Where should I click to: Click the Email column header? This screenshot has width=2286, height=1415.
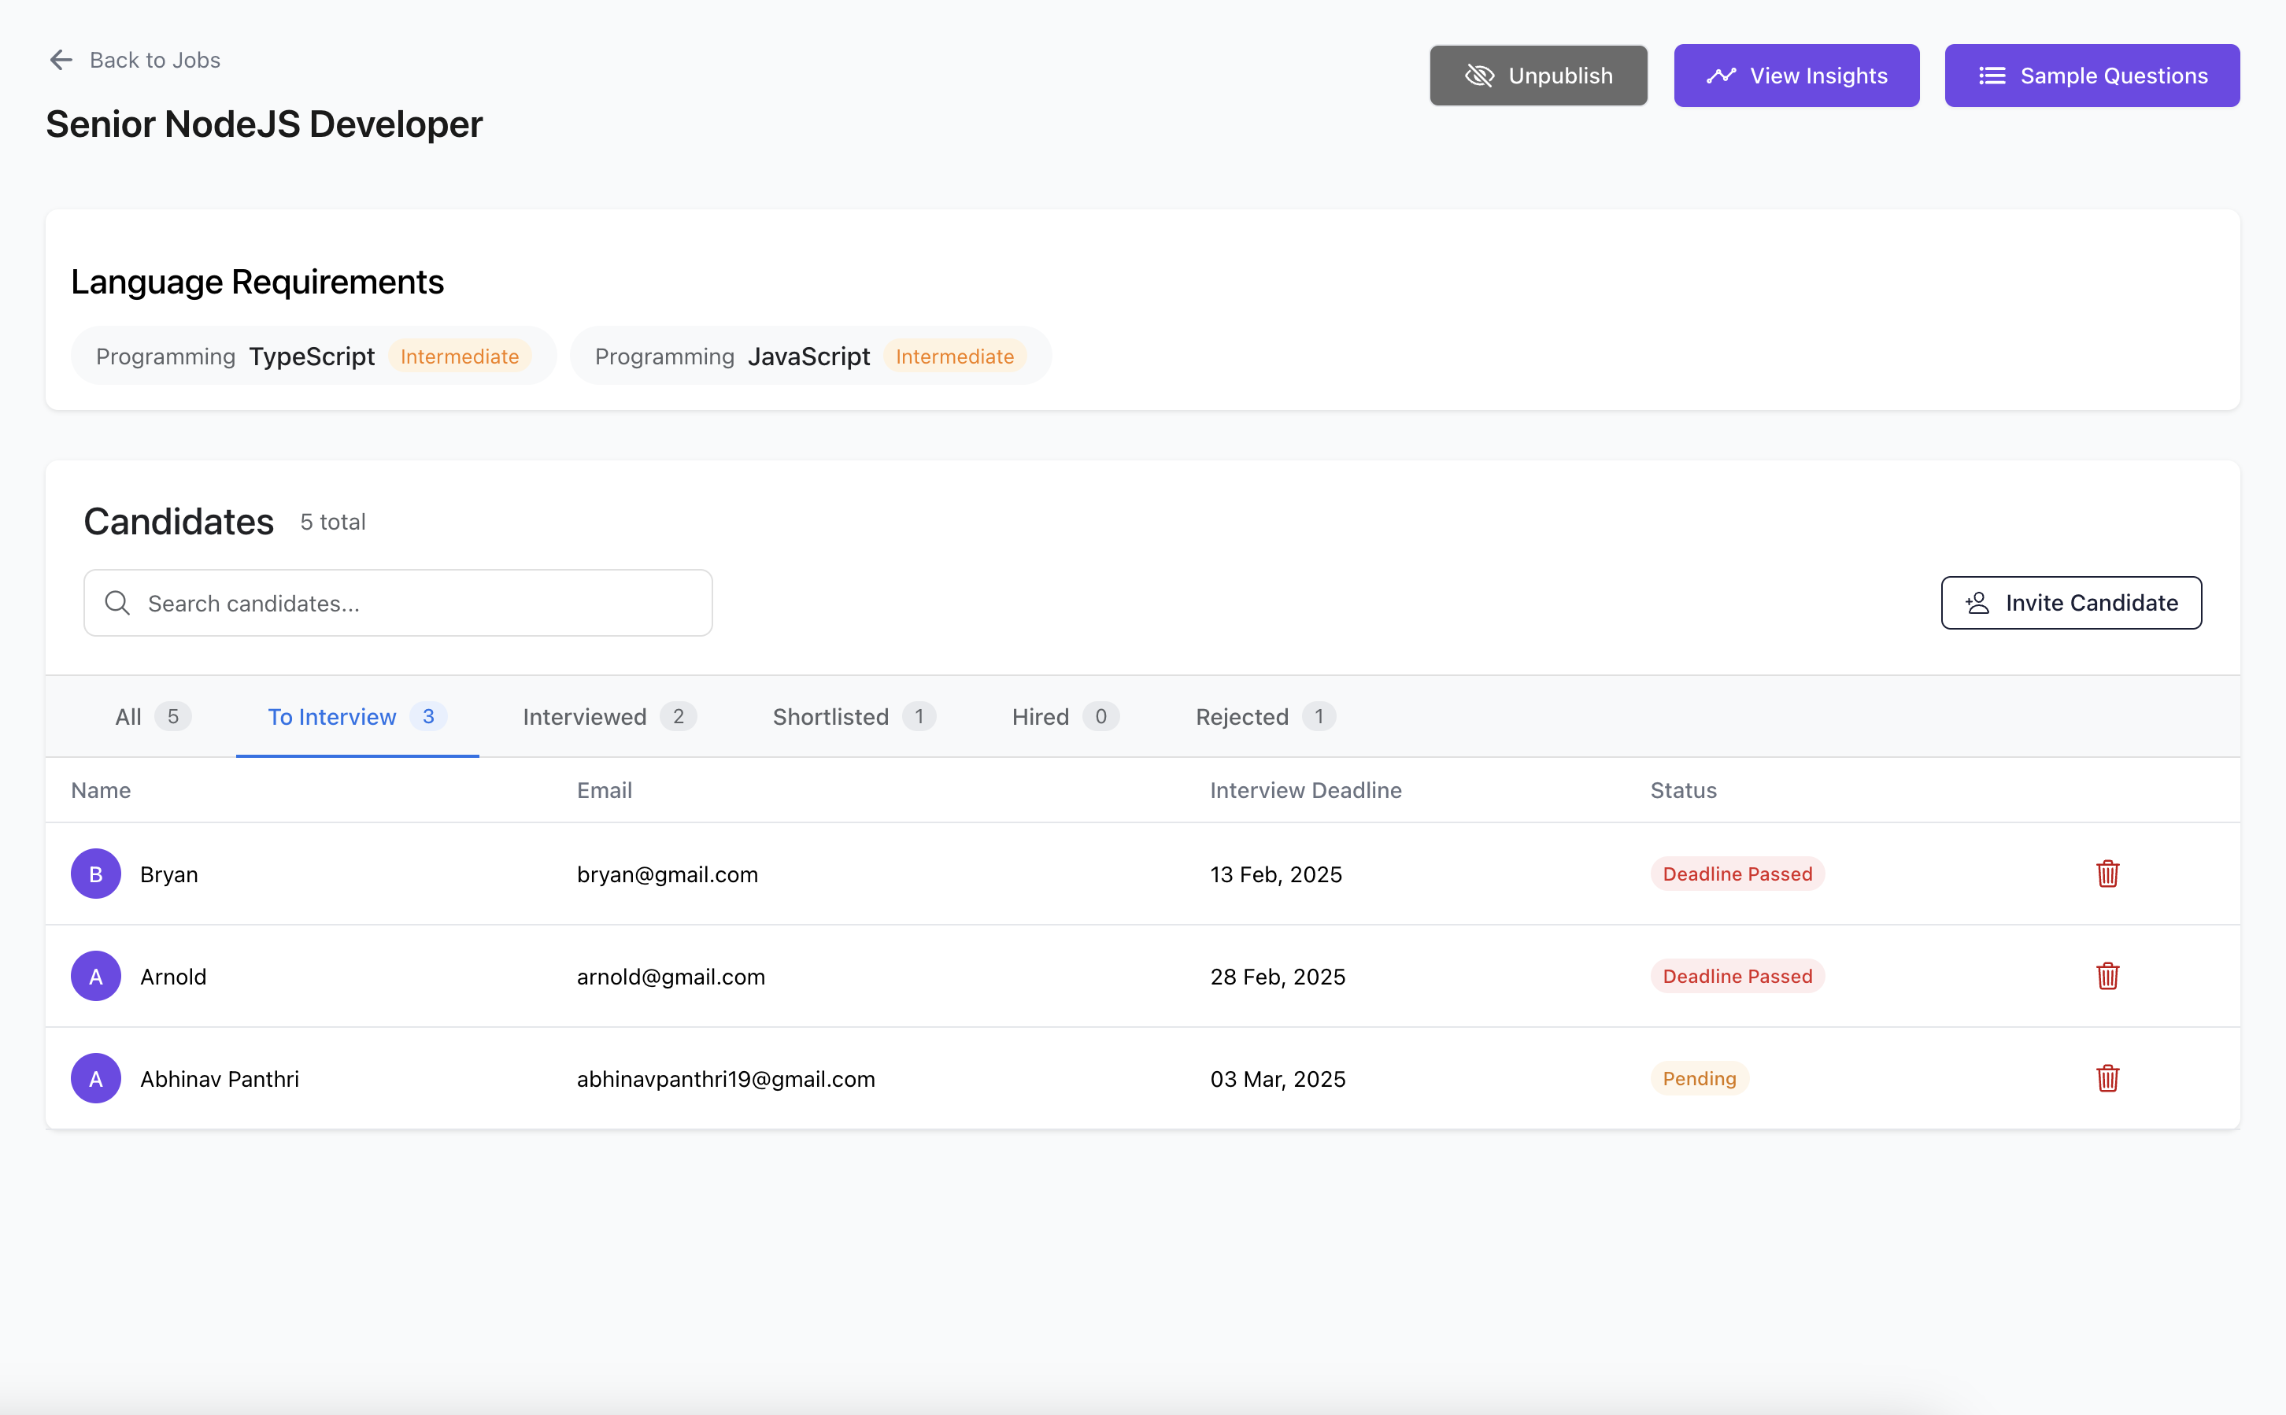coord(604,791)
